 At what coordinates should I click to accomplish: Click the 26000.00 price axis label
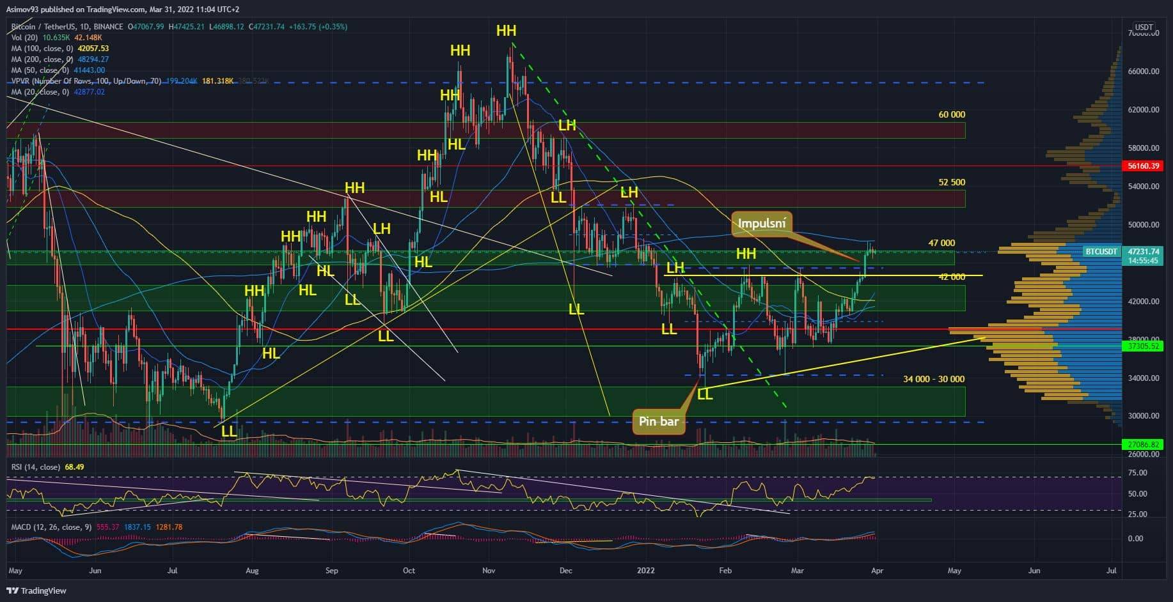pyautogui.click(x=1144, y=454)
